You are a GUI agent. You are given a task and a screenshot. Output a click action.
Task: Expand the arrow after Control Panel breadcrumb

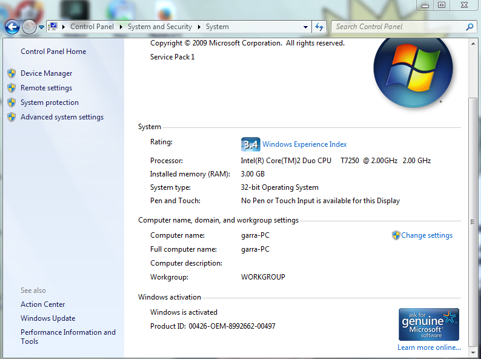121,27
